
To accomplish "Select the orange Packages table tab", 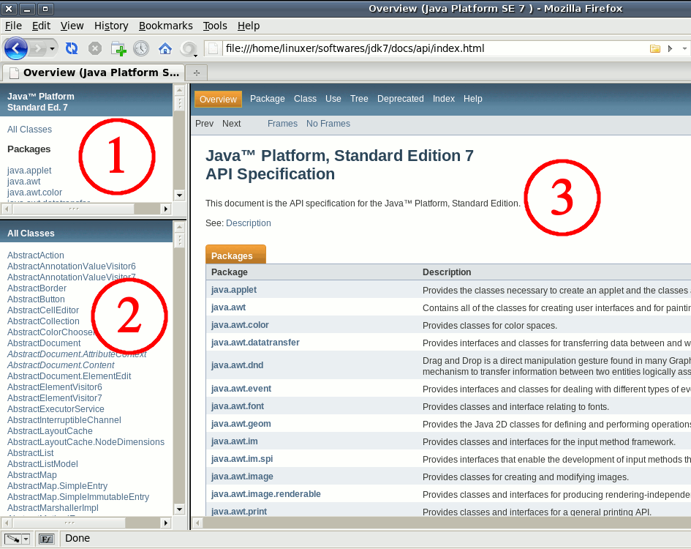I will coord(235,255).
